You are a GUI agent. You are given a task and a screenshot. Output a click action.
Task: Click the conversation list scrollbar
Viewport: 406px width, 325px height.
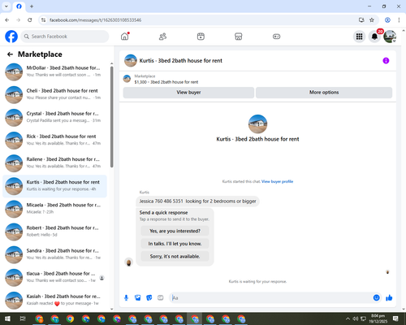pos(112,117)
